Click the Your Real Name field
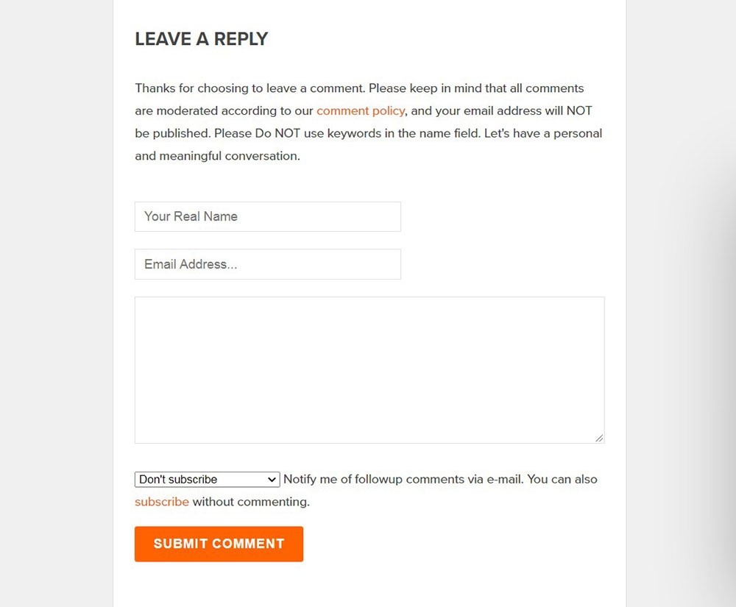Screen dimensions: 736x607 268,217
